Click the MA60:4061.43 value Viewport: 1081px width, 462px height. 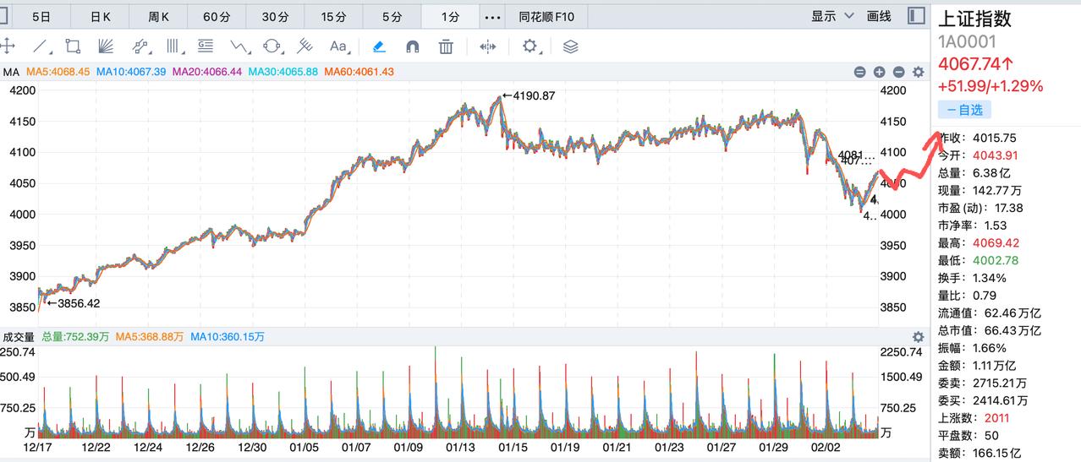pos(359,73)
